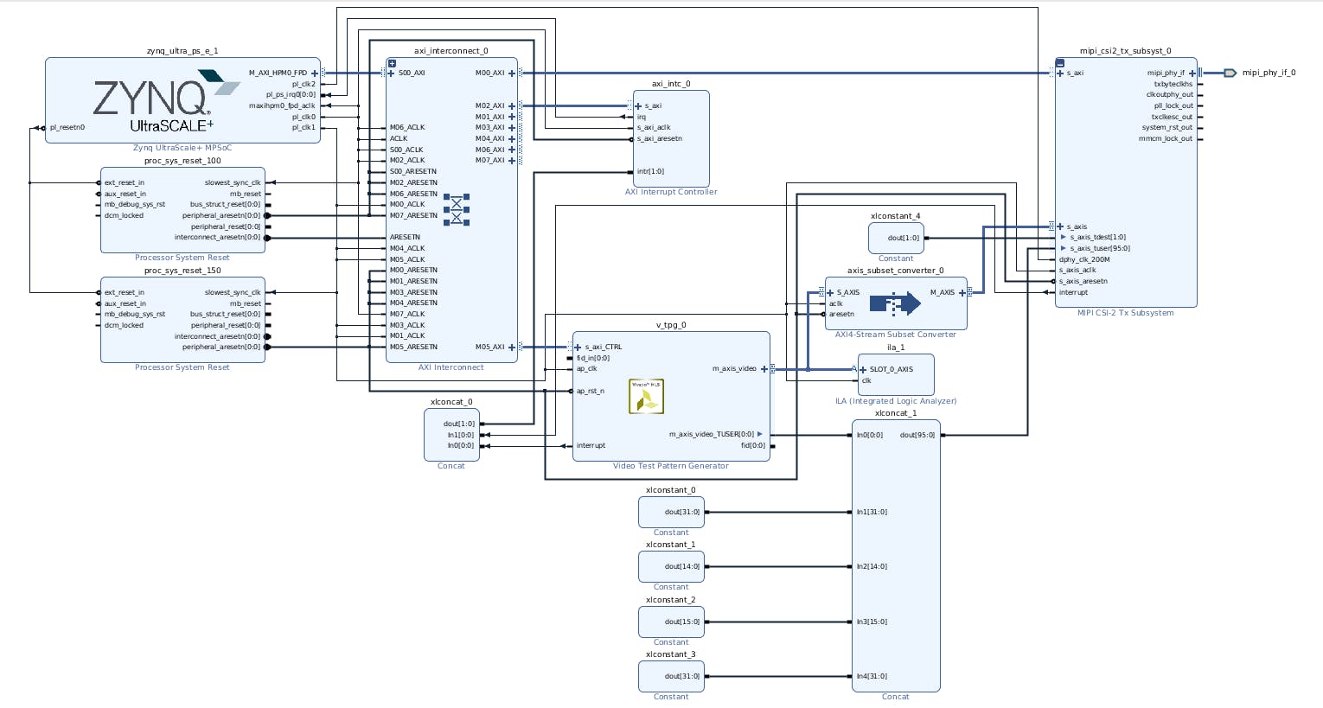Click the ILA (Integrated Logic Analyzer) caption
Screen dimensions: 1323x708
coord(896,401)
